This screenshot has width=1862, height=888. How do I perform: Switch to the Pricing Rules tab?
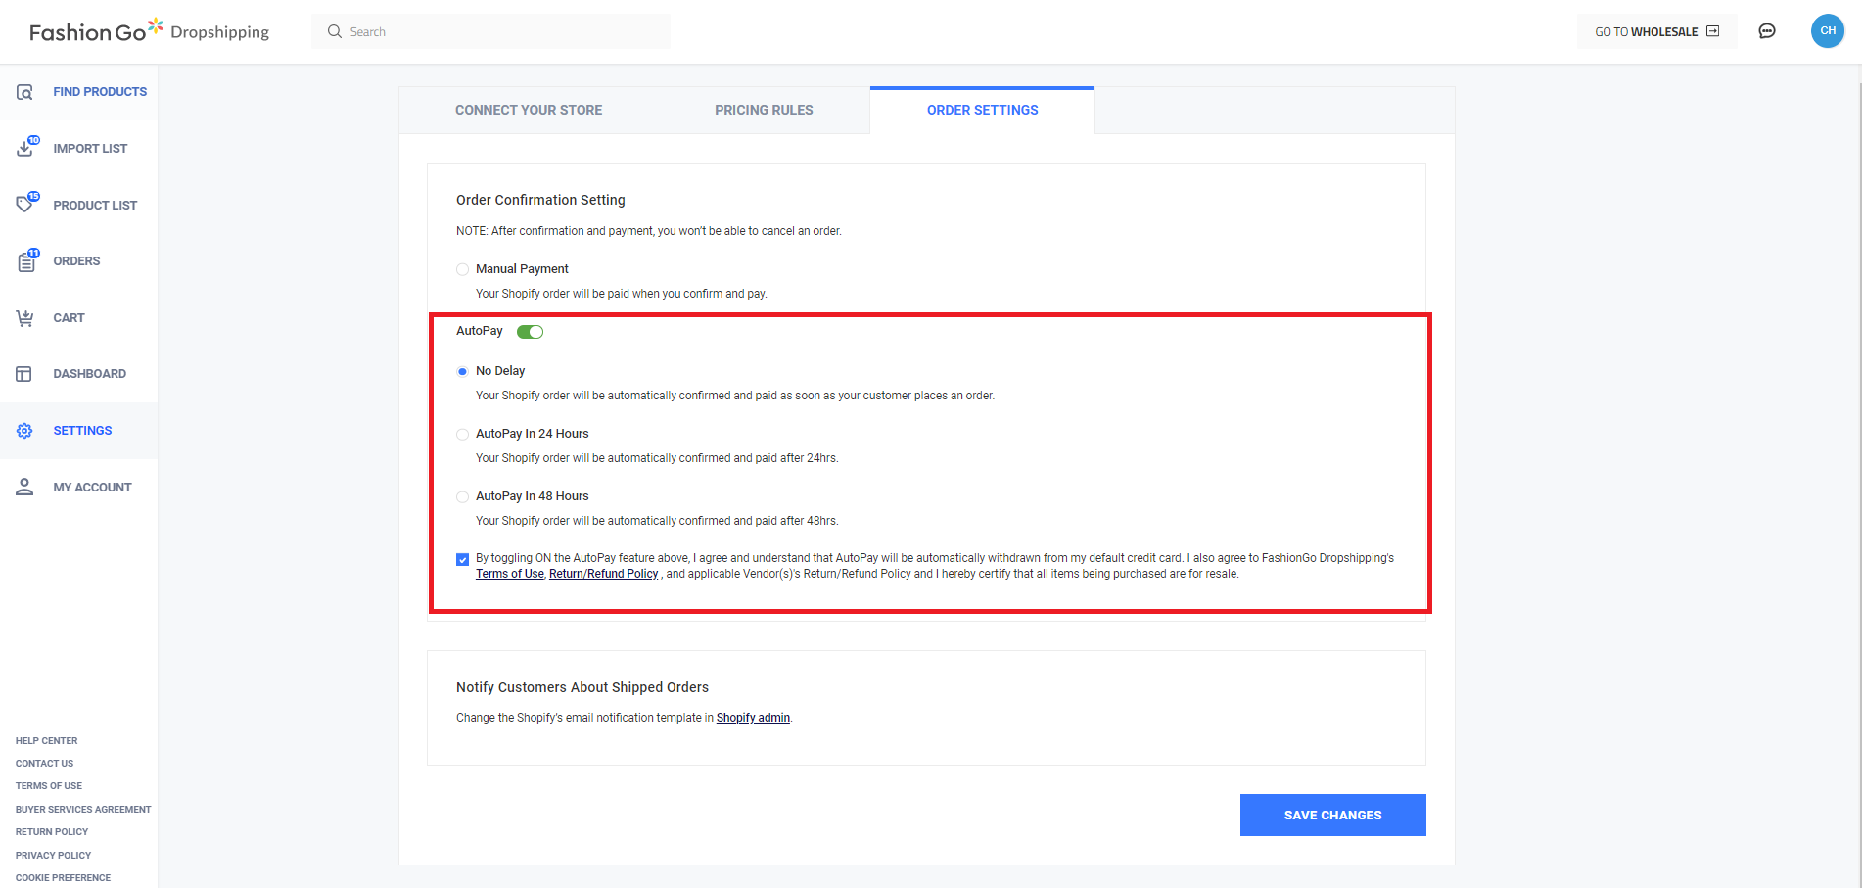(x=764, y=110)
